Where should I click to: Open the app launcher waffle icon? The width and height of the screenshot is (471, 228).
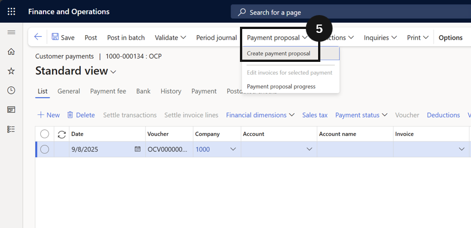[11, 12]
